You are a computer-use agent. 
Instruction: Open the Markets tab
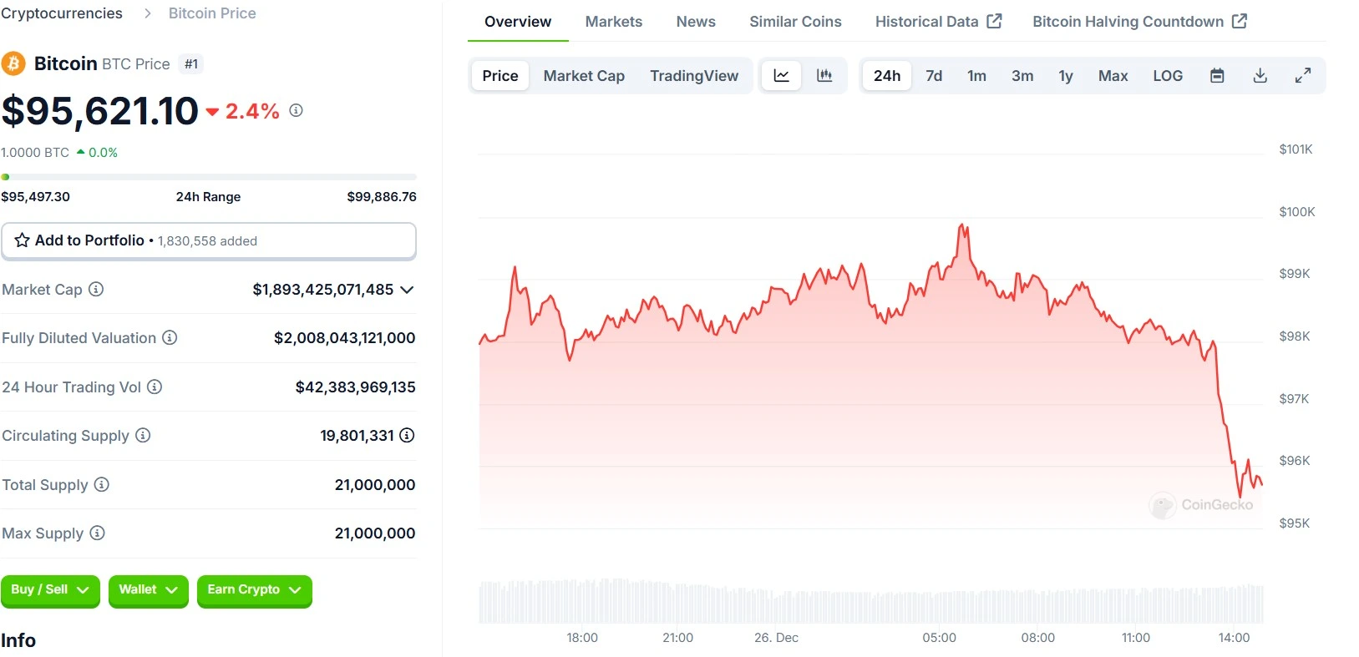613,22
